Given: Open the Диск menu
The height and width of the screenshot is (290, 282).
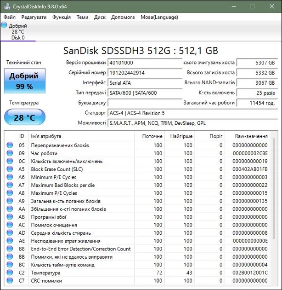Looking at the screenshot, I should tap(100, 17).
